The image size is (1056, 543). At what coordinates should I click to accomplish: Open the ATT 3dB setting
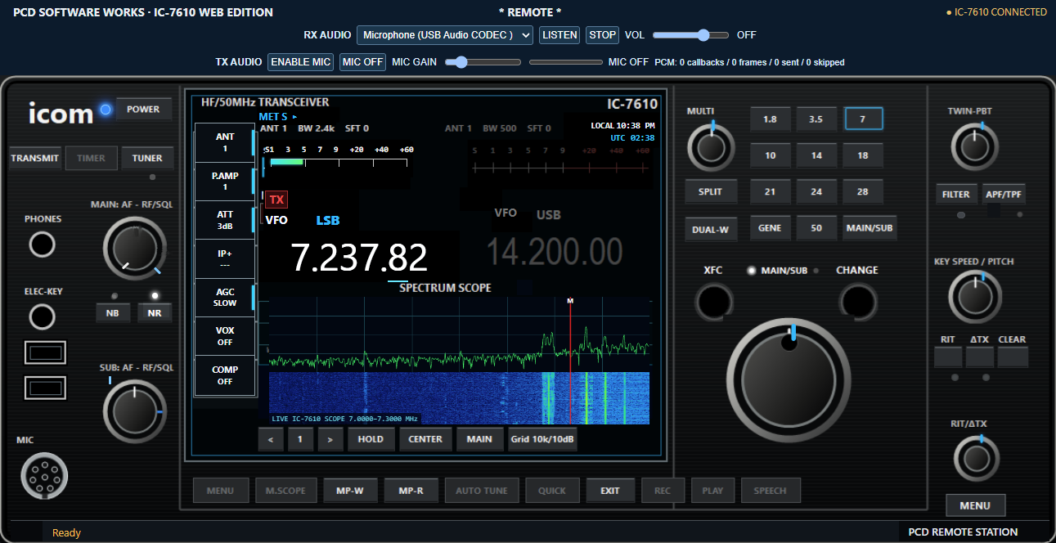tap(225, 220)
